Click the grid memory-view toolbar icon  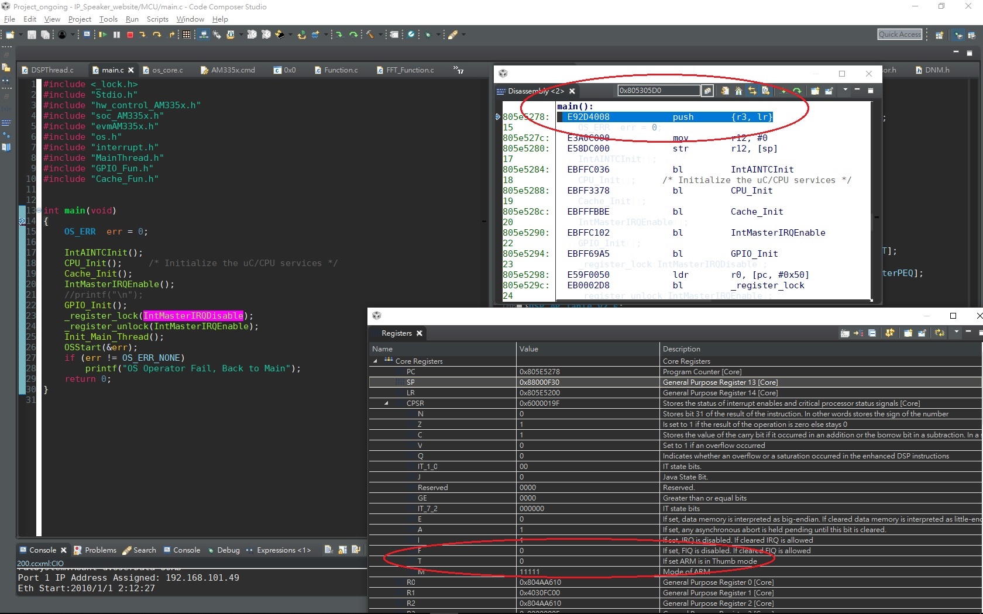pos(186,35)
